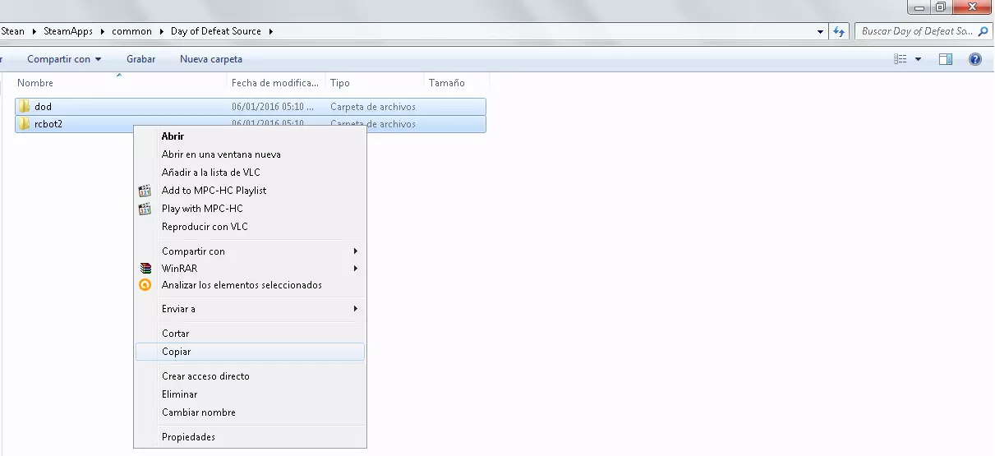Go to SteamApps in the address path
The image size is (995, 456).
click(x=69, y=31)
